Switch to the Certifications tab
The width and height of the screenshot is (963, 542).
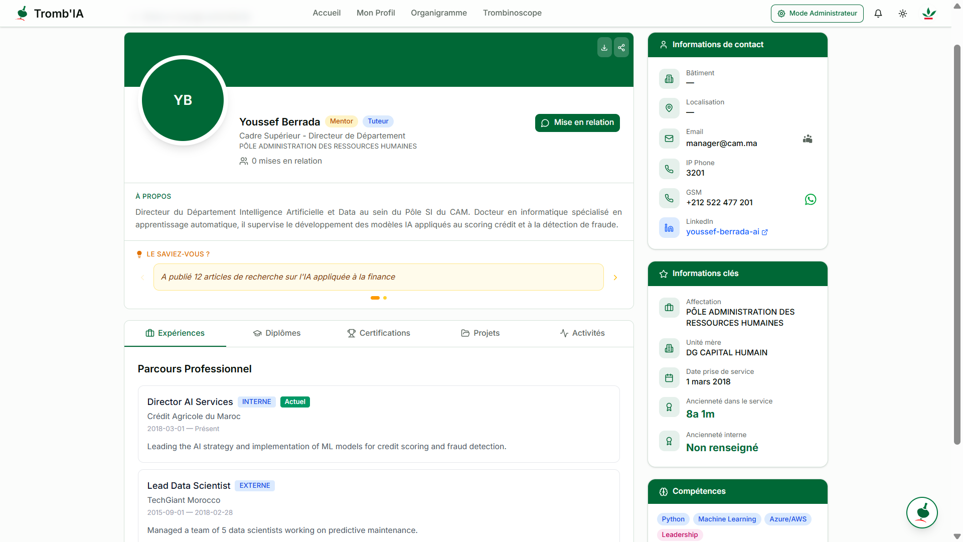(x=379, y=333)
